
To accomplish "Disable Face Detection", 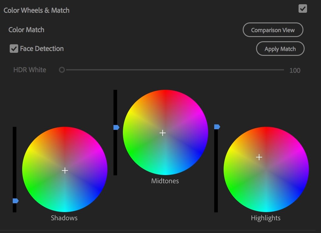I will 14,48.
